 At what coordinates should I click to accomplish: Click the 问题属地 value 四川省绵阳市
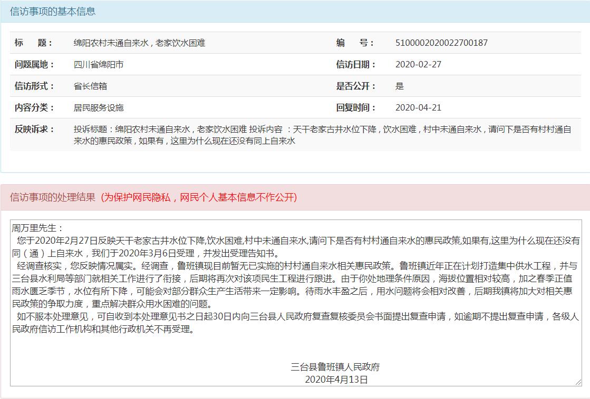click(x=99, y=65)
